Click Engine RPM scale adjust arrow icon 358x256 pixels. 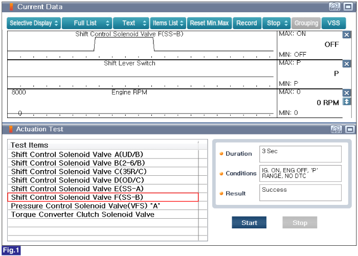coord(347,102)
